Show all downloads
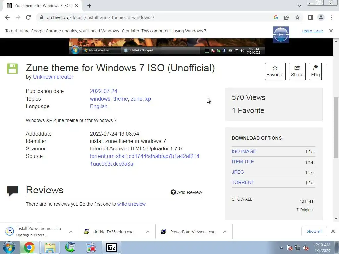 click(x=314, y=231)
